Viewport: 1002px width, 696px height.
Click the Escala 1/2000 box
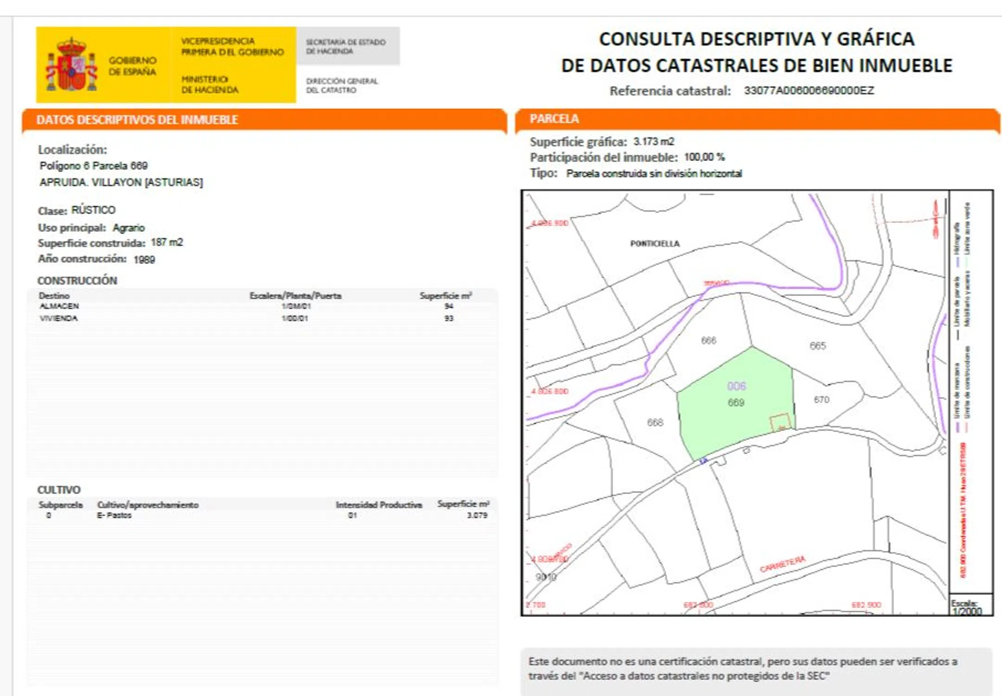(x=970, y=606)
